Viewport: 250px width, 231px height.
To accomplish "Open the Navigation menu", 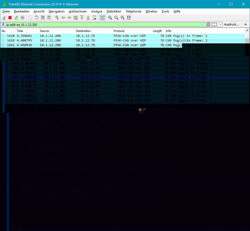I will pos(57,11).
